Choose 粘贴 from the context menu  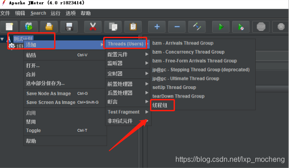(x=65, y=55)
